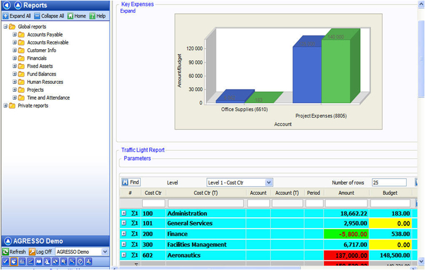
Task: Click the scroll down arrow on right scrollbar
Action: click(421, 261)
